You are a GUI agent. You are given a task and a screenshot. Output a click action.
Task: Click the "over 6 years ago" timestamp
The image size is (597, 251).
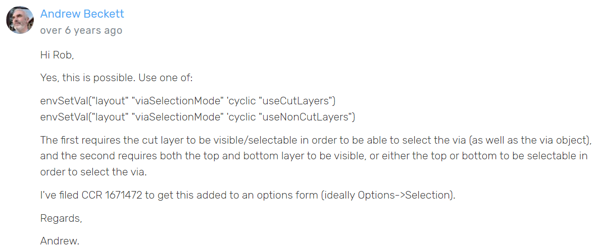pyautogui.click(x=81, y=30)
